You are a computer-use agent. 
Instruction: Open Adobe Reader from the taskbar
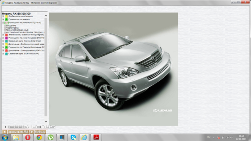(96, 137)
